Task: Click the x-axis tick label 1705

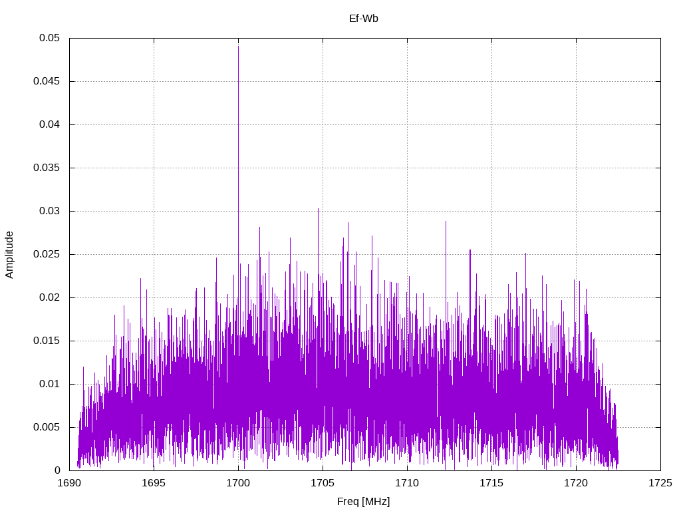Action: point(323,483)
